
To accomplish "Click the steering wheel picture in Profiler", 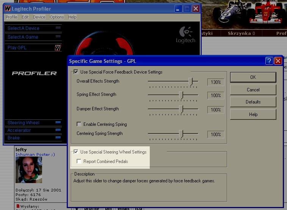I will pyautogui.click(x=104, y=44).
